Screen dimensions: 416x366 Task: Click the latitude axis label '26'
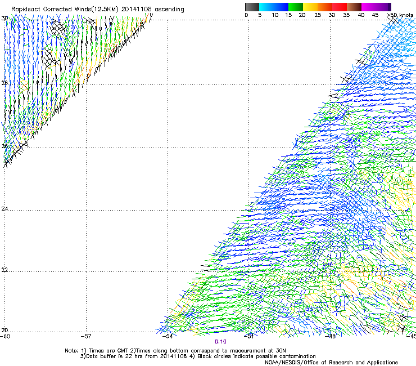click(x=4, y=146)
